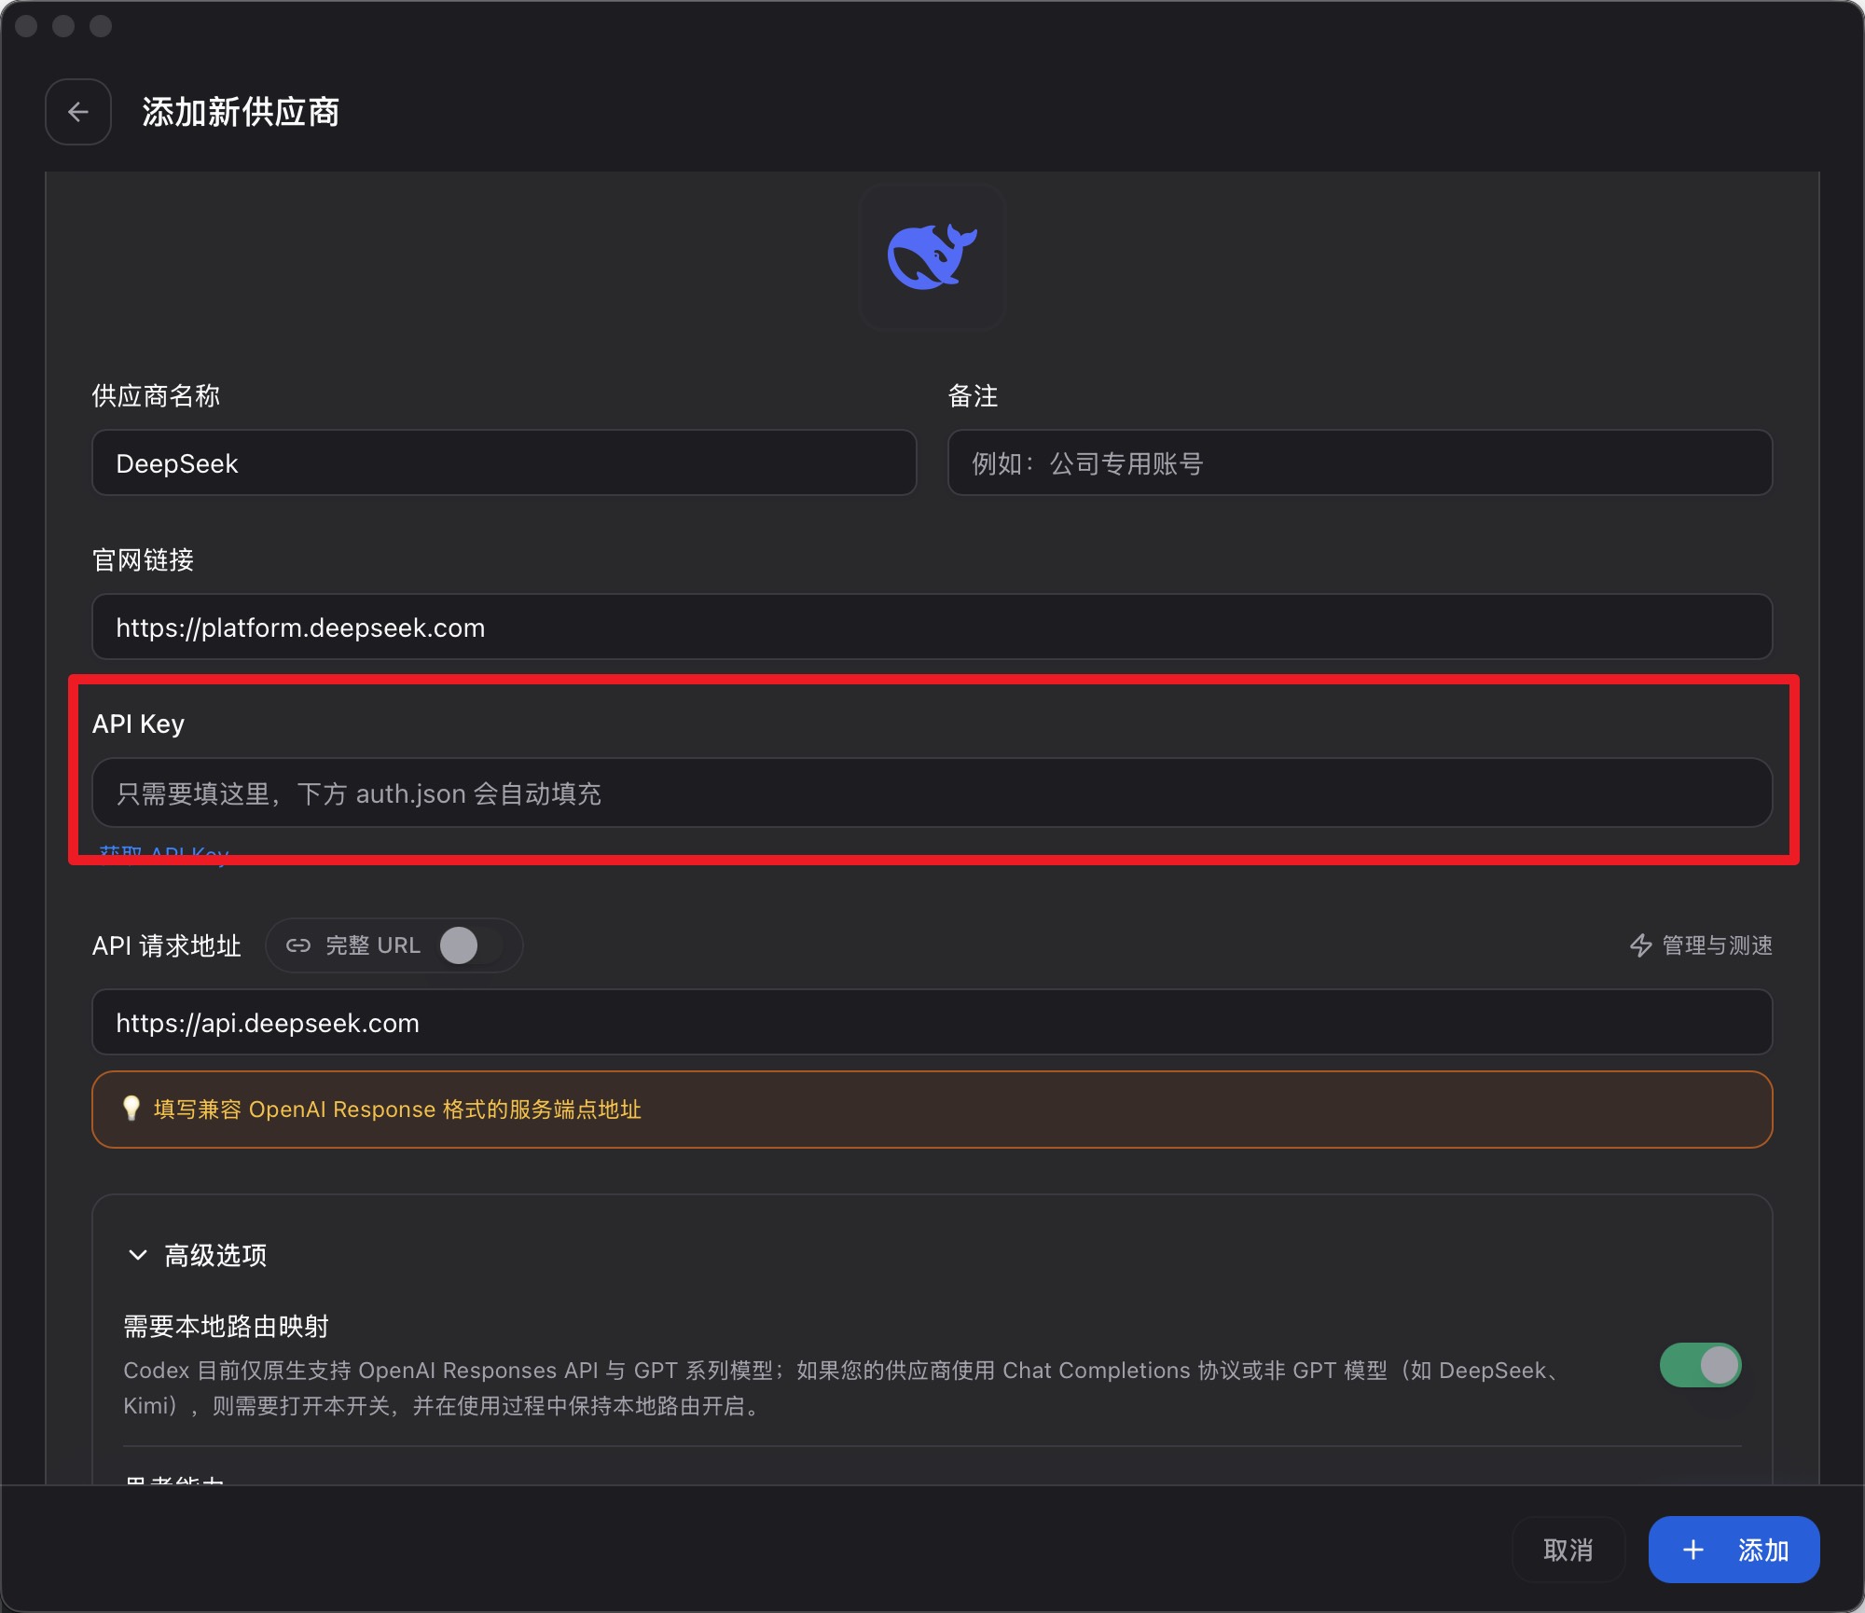Disable the 需要本地路由映射 switch

coord(1700,1365)
